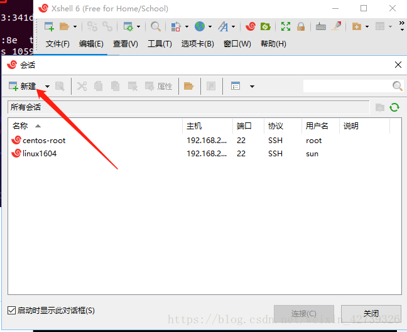Screen dimensions: 407x332
Task: Open the 文件(F) menu
Action: click(x=58, y=43)
